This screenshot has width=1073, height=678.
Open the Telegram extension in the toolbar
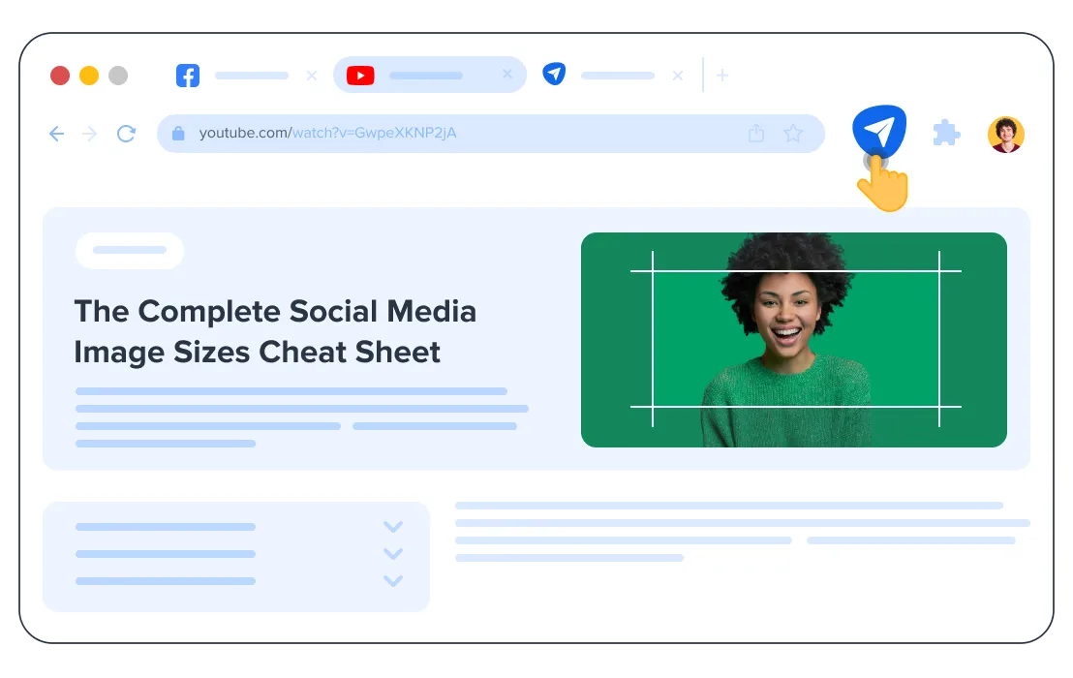pos(876,131)
